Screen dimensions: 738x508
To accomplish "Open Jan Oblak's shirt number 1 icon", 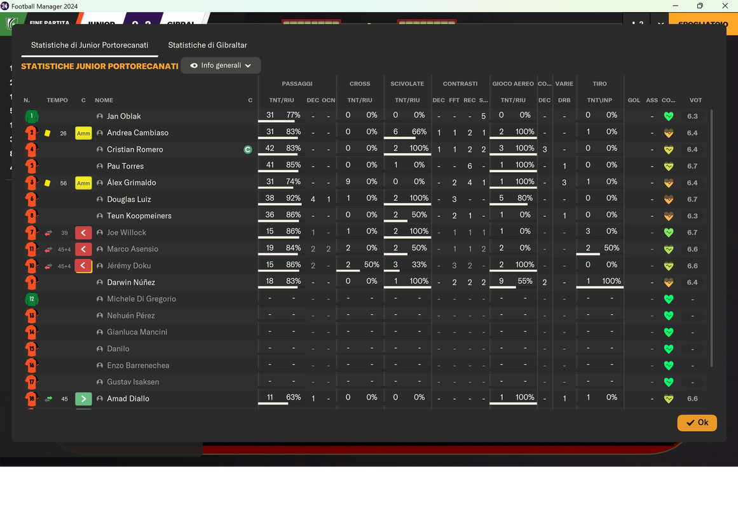I will [32, 116].
